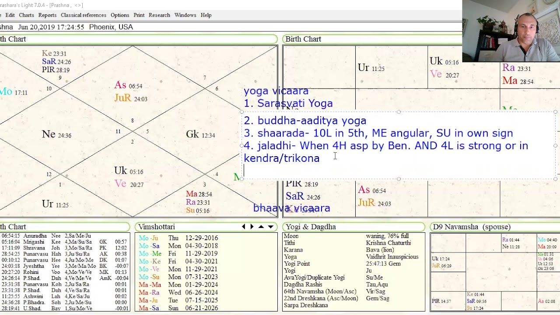Click Ve 20:27 in the square Birth Chart
The width and height of the screenshot is (560, 315).
click(444, 74)
